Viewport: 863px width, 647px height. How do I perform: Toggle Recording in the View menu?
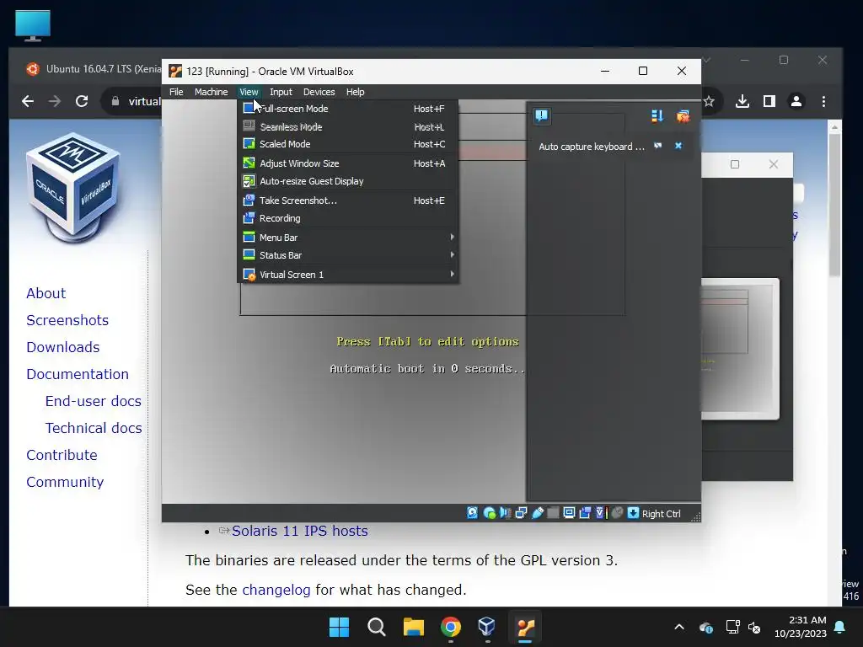348,218
